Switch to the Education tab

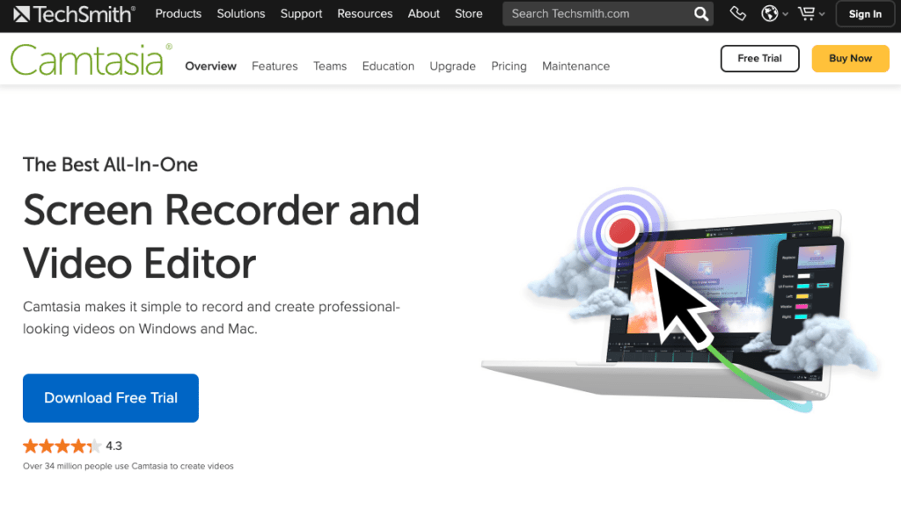point(388,66)
